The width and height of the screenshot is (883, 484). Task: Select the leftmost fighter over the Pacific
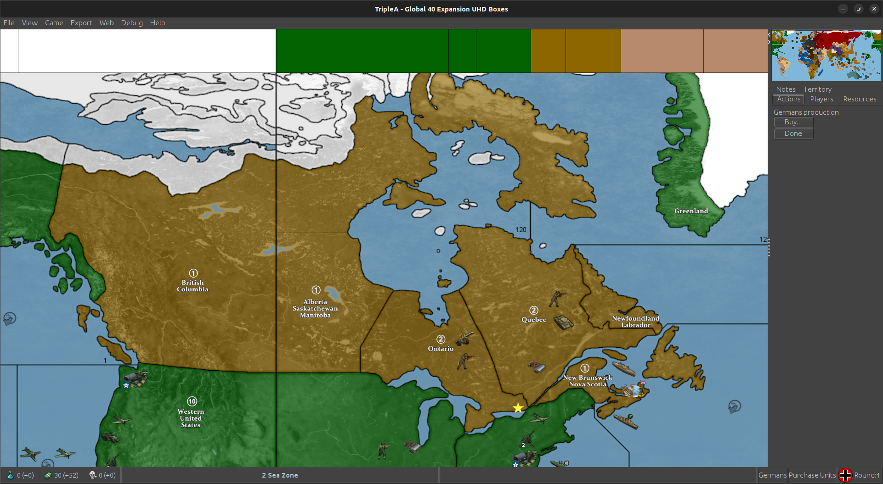[x=30, y=454]
